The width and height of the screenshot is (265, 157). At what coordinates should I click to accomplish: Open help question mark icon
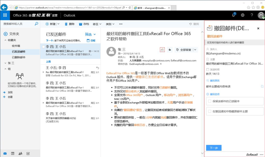point(252,15)
